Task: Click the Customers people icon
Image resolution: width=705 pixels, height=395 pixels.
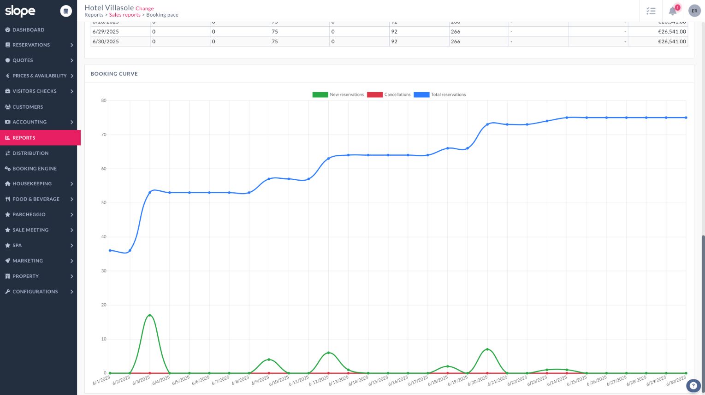Action: click(x=7, y=107)
